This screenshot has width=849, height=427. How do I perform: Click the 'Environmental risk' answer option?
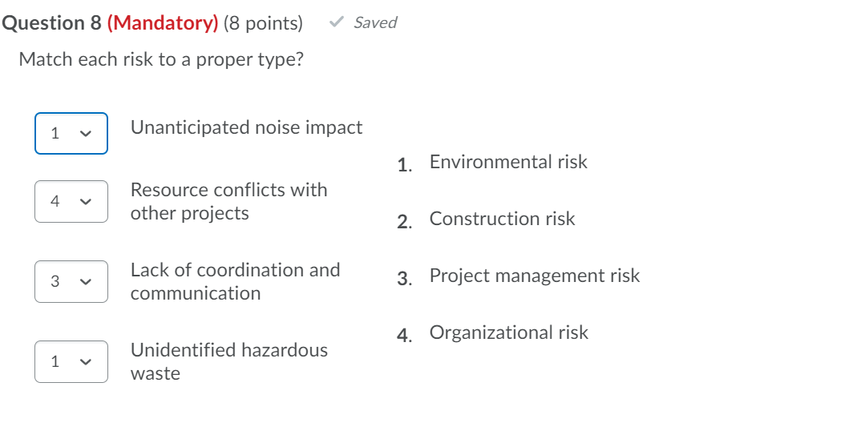[508, 162]
